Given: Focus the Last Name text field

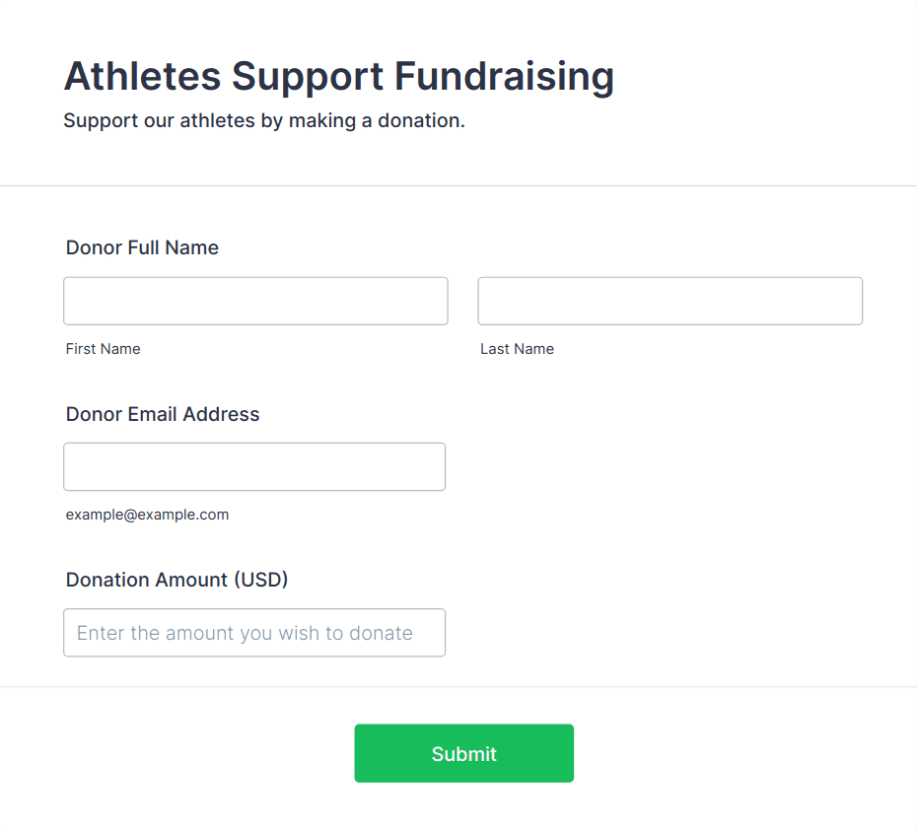Looking at the screenshot, I should [670, 301].
